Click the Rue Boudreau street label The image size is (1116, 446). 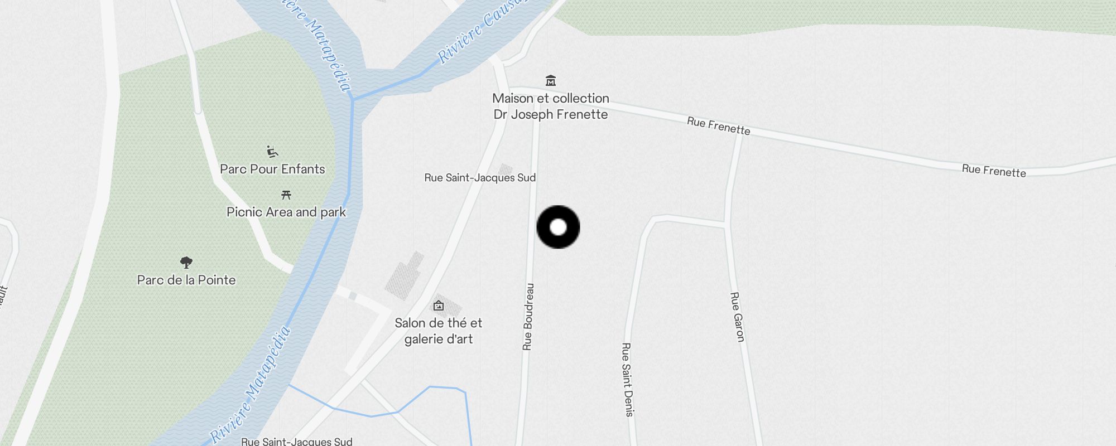[x=528, y=317]
